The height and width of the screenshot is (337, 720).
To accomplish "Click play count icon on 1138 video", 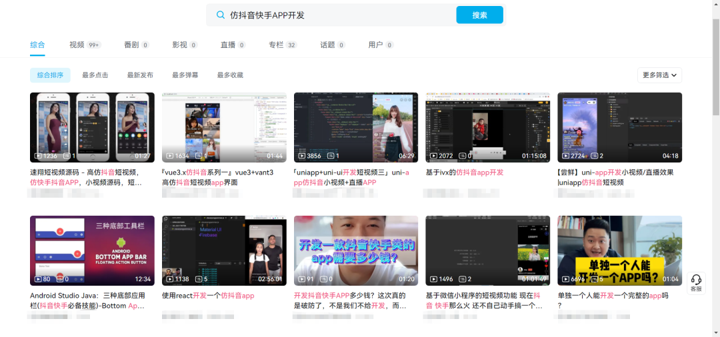I will click(x=170, y=279).
